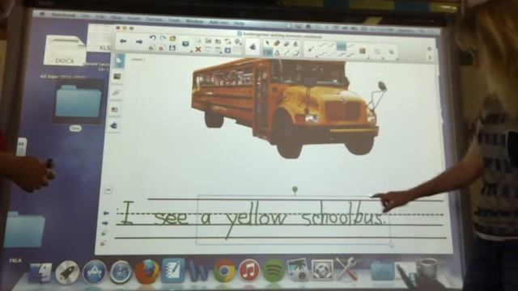Go to previous page with back arrow

coord(123,41)
